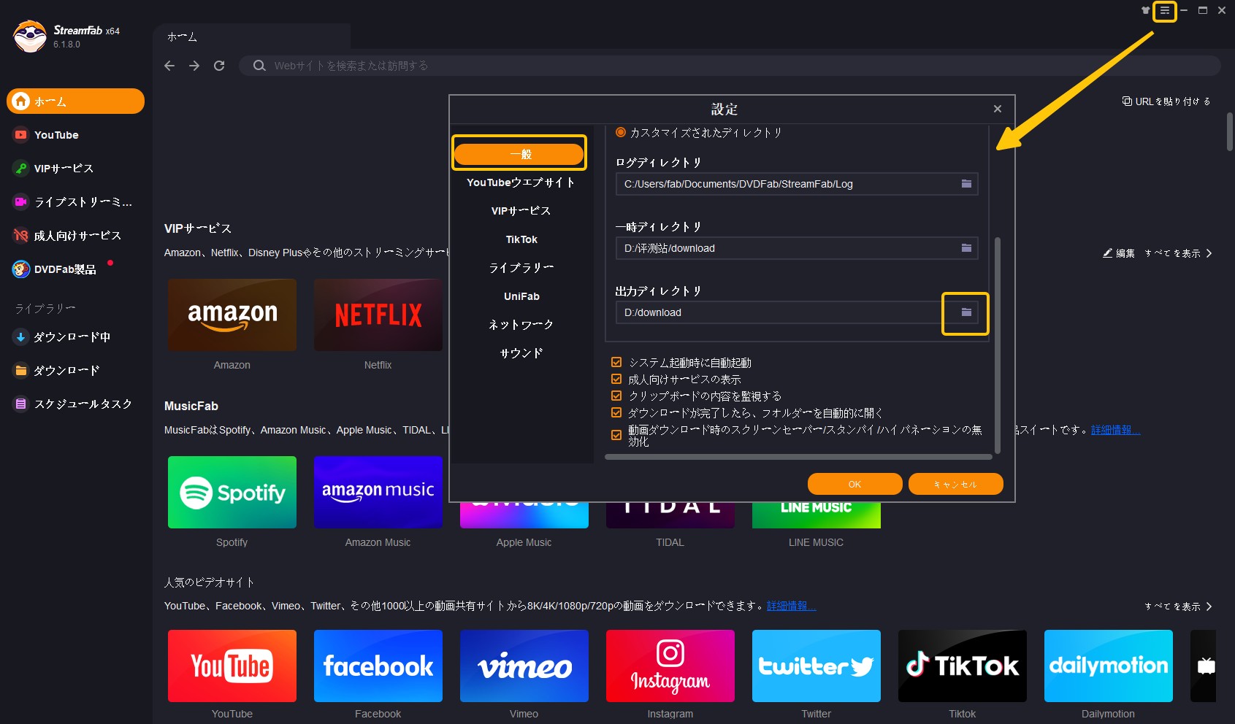Toggle 成人向けサービスの表示 checkbox

pyautogui.click(x=616, y=379)
